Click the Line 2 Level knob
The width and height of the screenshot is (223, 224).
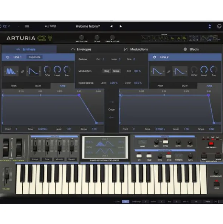click(x=204, y=69)
